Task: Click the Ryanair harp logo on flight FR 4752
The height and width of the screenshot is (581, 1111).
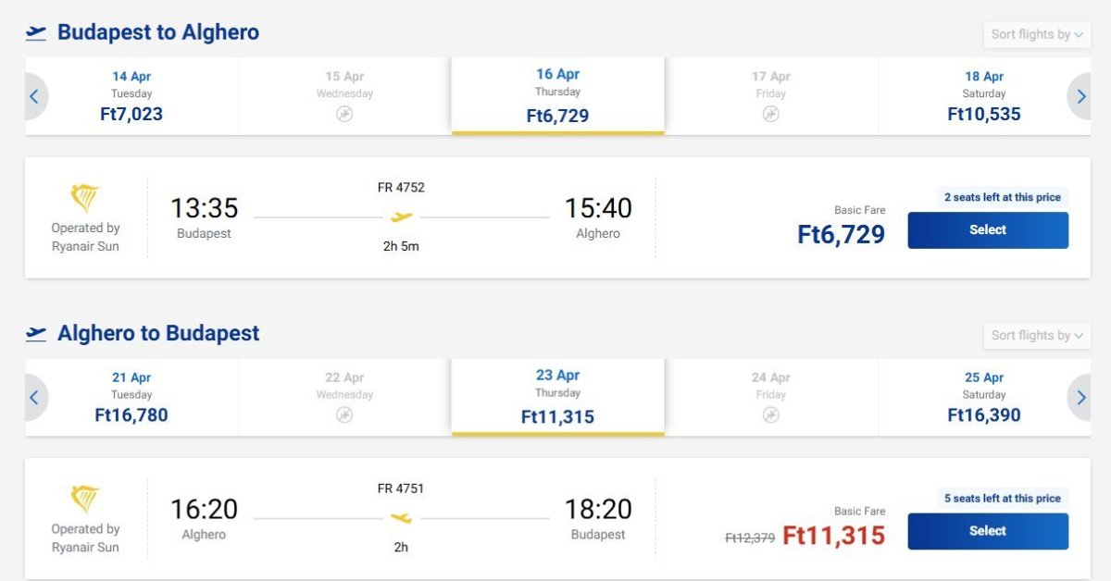Action: (85, 198)
